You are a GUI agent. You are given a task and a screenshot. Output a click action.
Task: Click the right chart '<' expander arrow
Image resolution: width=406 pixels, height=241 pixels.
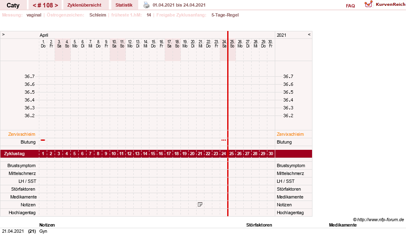[309, 34]
